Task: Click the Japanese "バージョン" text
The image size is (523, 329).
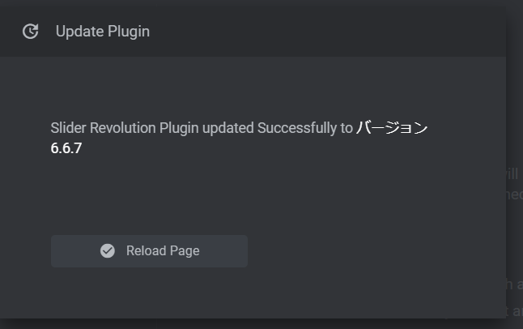Action: coord(392,128)
